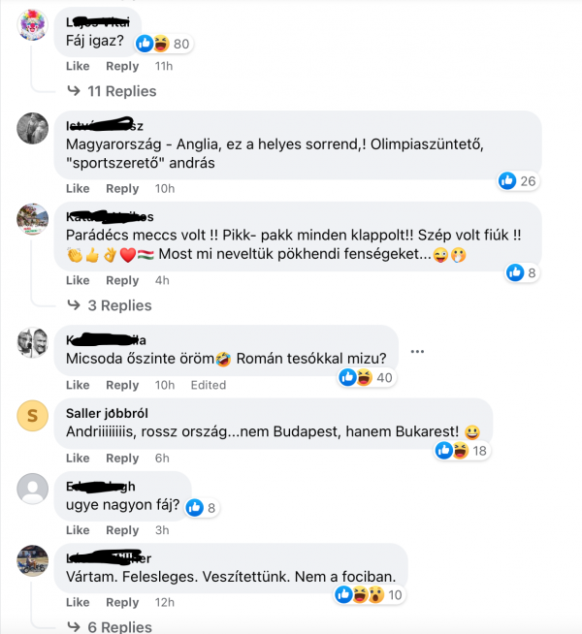Open reactions showing 18 on Saller jobbról comment
The width and height of the screenshot is (582, 634).
463,451
